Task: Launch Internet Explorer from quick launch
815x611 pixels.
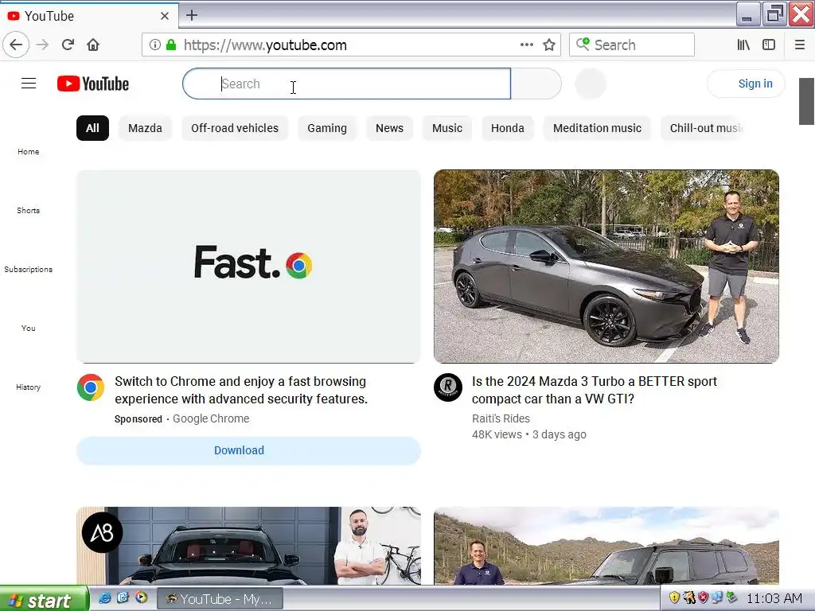Action: tap(104, 598)
